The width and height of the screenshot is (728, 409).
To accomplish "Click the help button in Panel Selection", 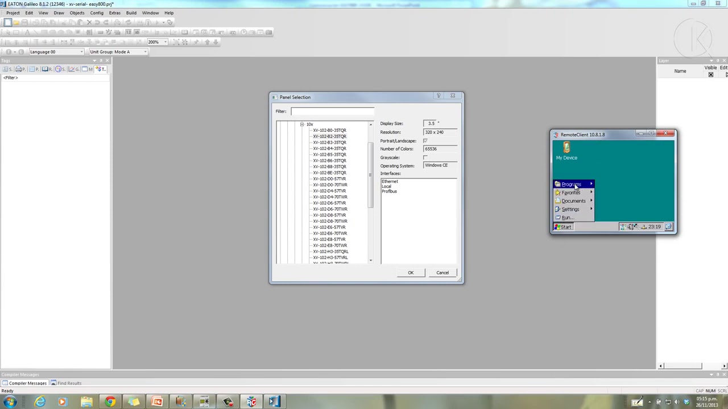I will 439,96.
